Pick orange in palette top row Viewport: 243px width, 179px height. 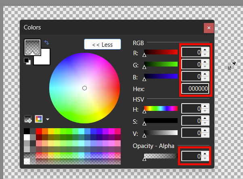pyautogui.click(x=45, y=131)
